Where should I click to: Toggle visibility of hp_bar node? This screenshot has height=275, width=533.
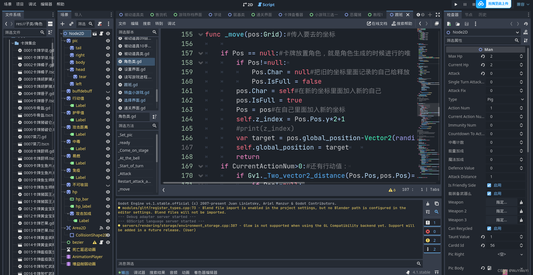(x=108, y=199)
